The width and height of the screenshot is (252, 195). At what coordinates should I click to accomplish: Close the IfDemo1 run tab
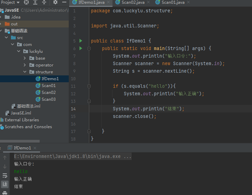(x=35, y=148)
